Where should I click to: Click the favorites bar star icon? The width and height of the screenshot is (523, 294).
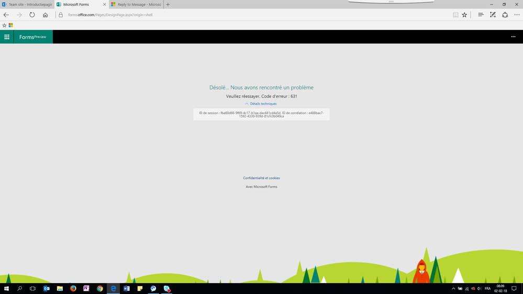(4, 25)
